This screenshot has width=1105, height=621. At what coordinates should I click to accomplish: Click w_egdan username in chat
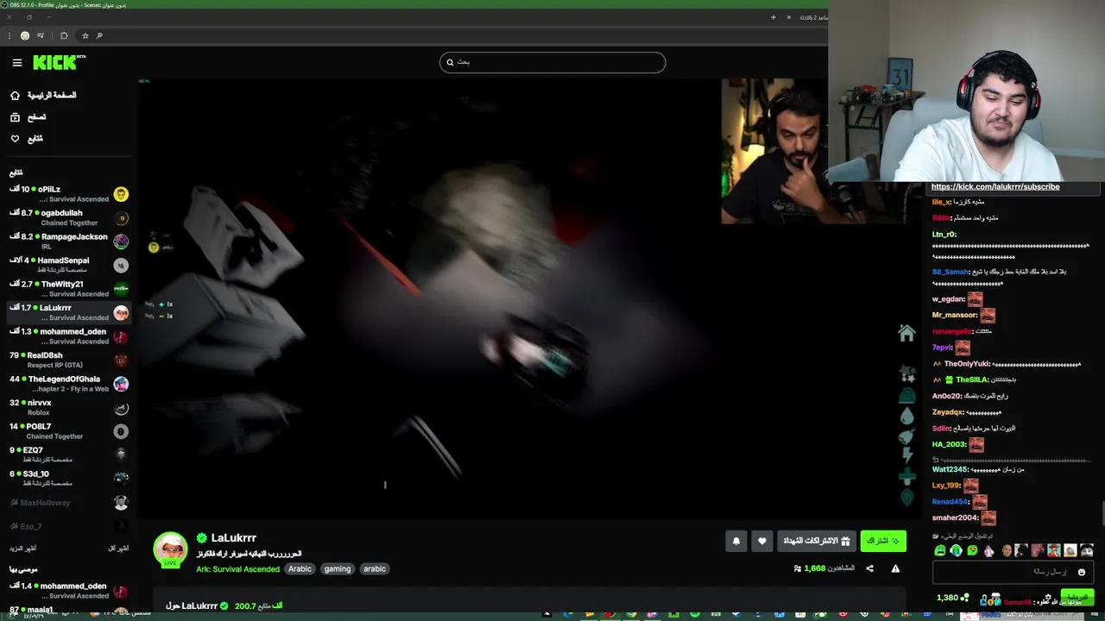(x=948, y=299)
